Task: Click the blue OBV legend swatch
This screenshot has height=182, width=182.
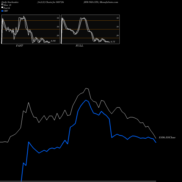Action: (x=2, y=11)
